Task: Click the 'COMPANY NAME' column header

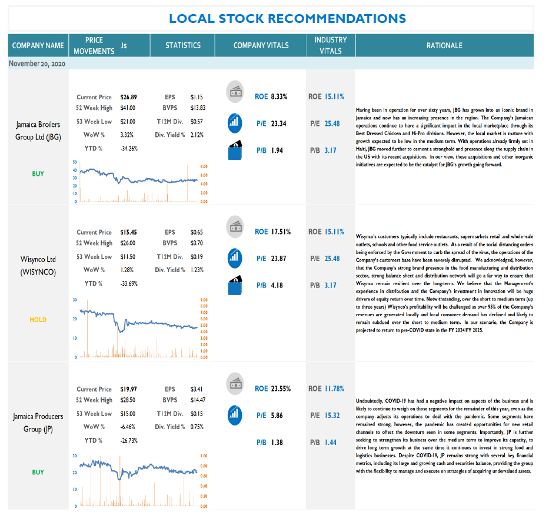Action: tap(38, 45)
